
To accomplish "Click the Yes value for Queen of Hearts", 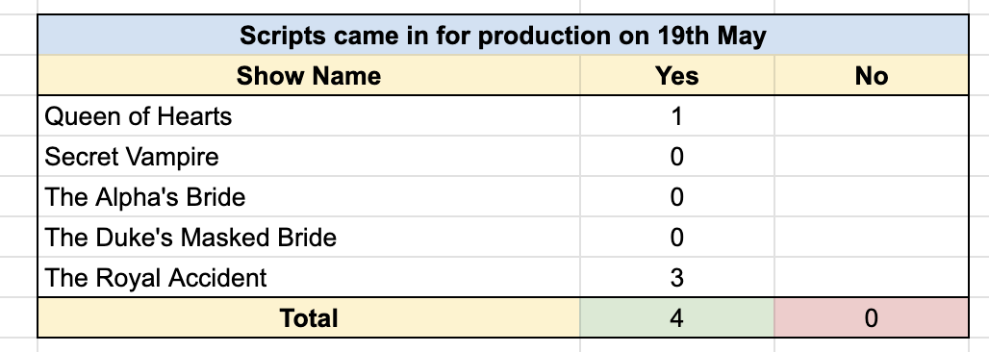I will coord(676,116).
